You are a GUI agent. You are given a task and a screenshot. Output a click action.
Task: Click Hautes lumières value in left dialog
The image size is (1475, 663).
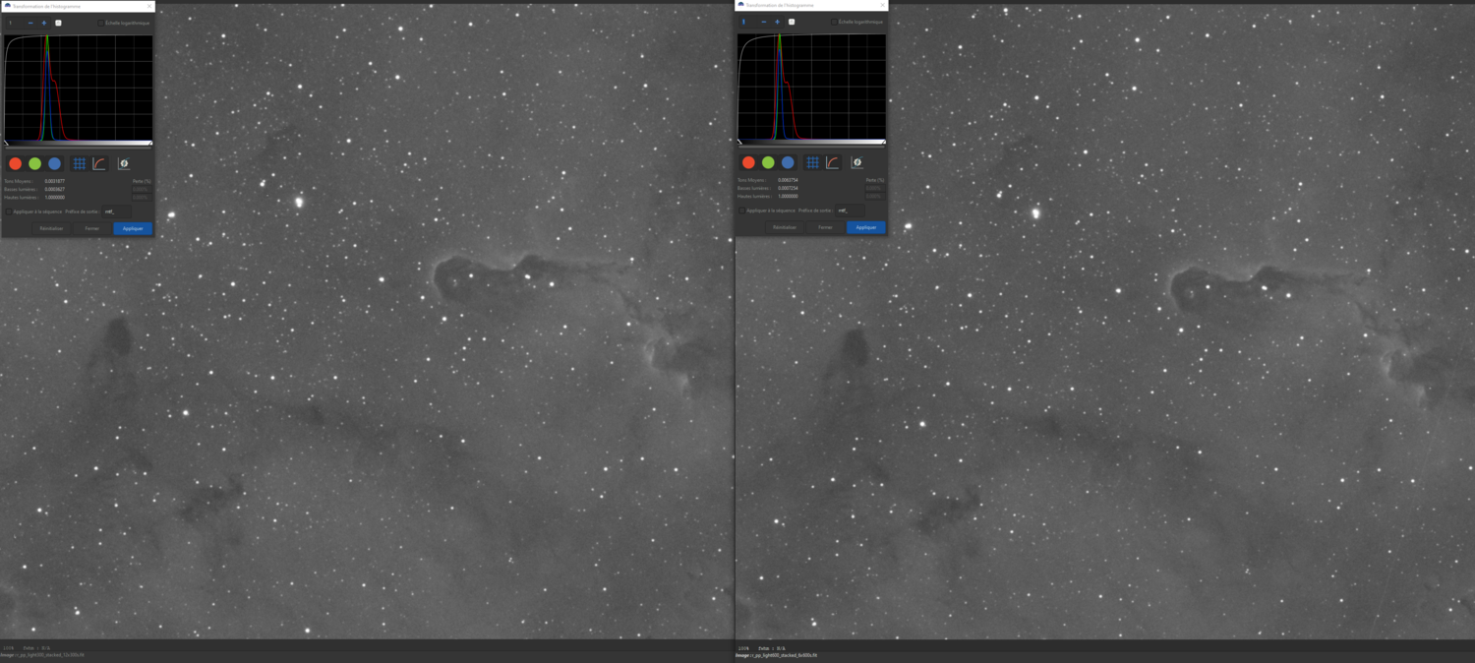(55, 197)
